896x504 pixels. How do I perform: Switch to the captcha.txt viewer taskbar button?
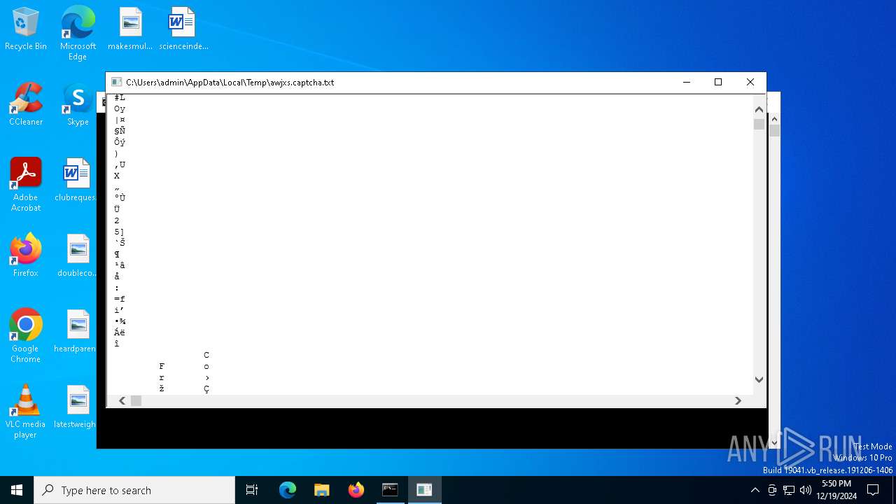pos(424,490)
